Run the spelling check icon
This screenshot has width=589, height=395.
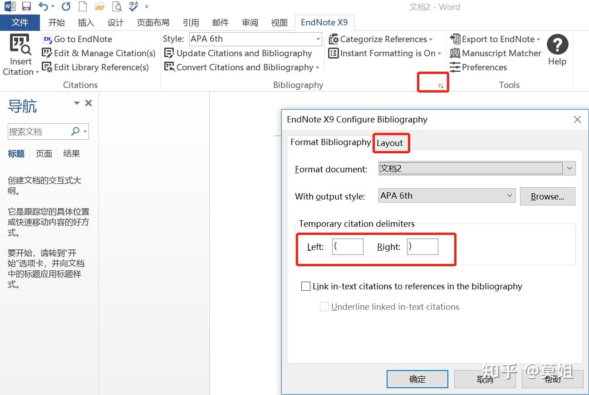[133, 6]
